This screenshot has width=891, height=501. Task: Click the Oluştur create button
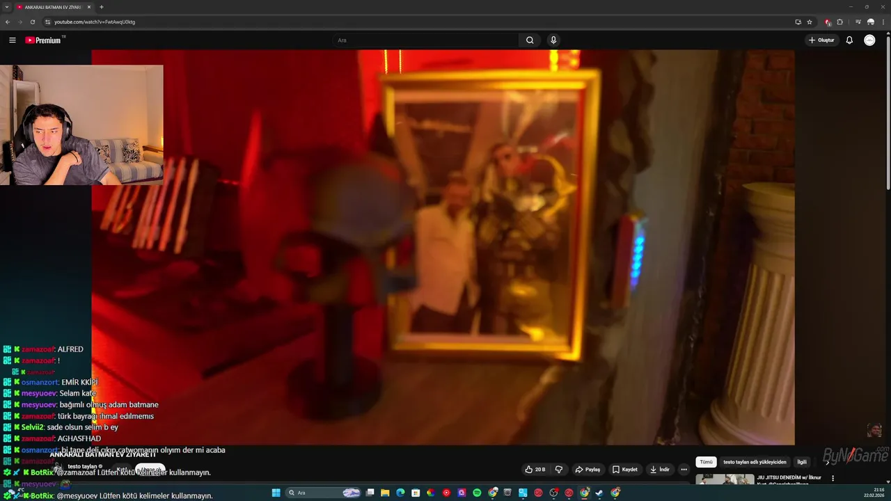coord(821,40)
